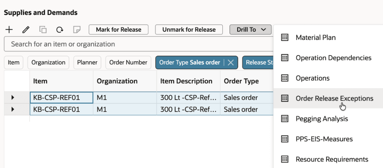Focus the item or organization search field
This screenshot has width=383, height=168.
coord(139,44)
